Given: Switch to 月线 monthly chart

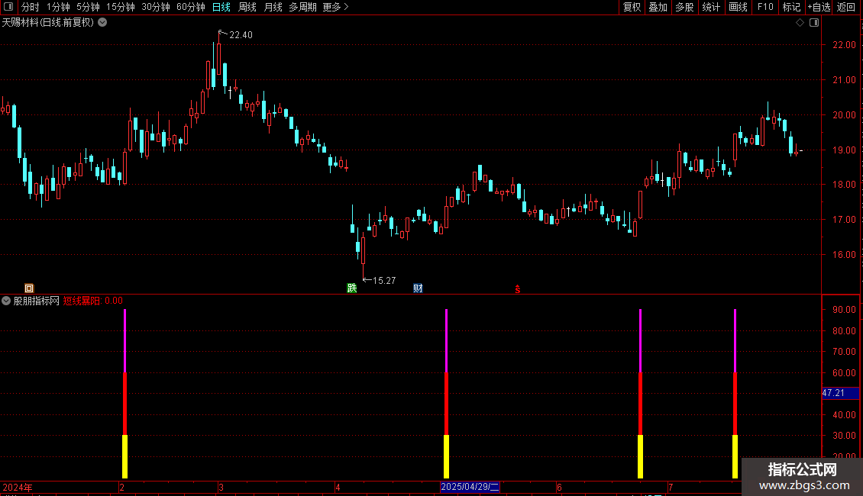Looking at the screenshot, I should [273, 7].
